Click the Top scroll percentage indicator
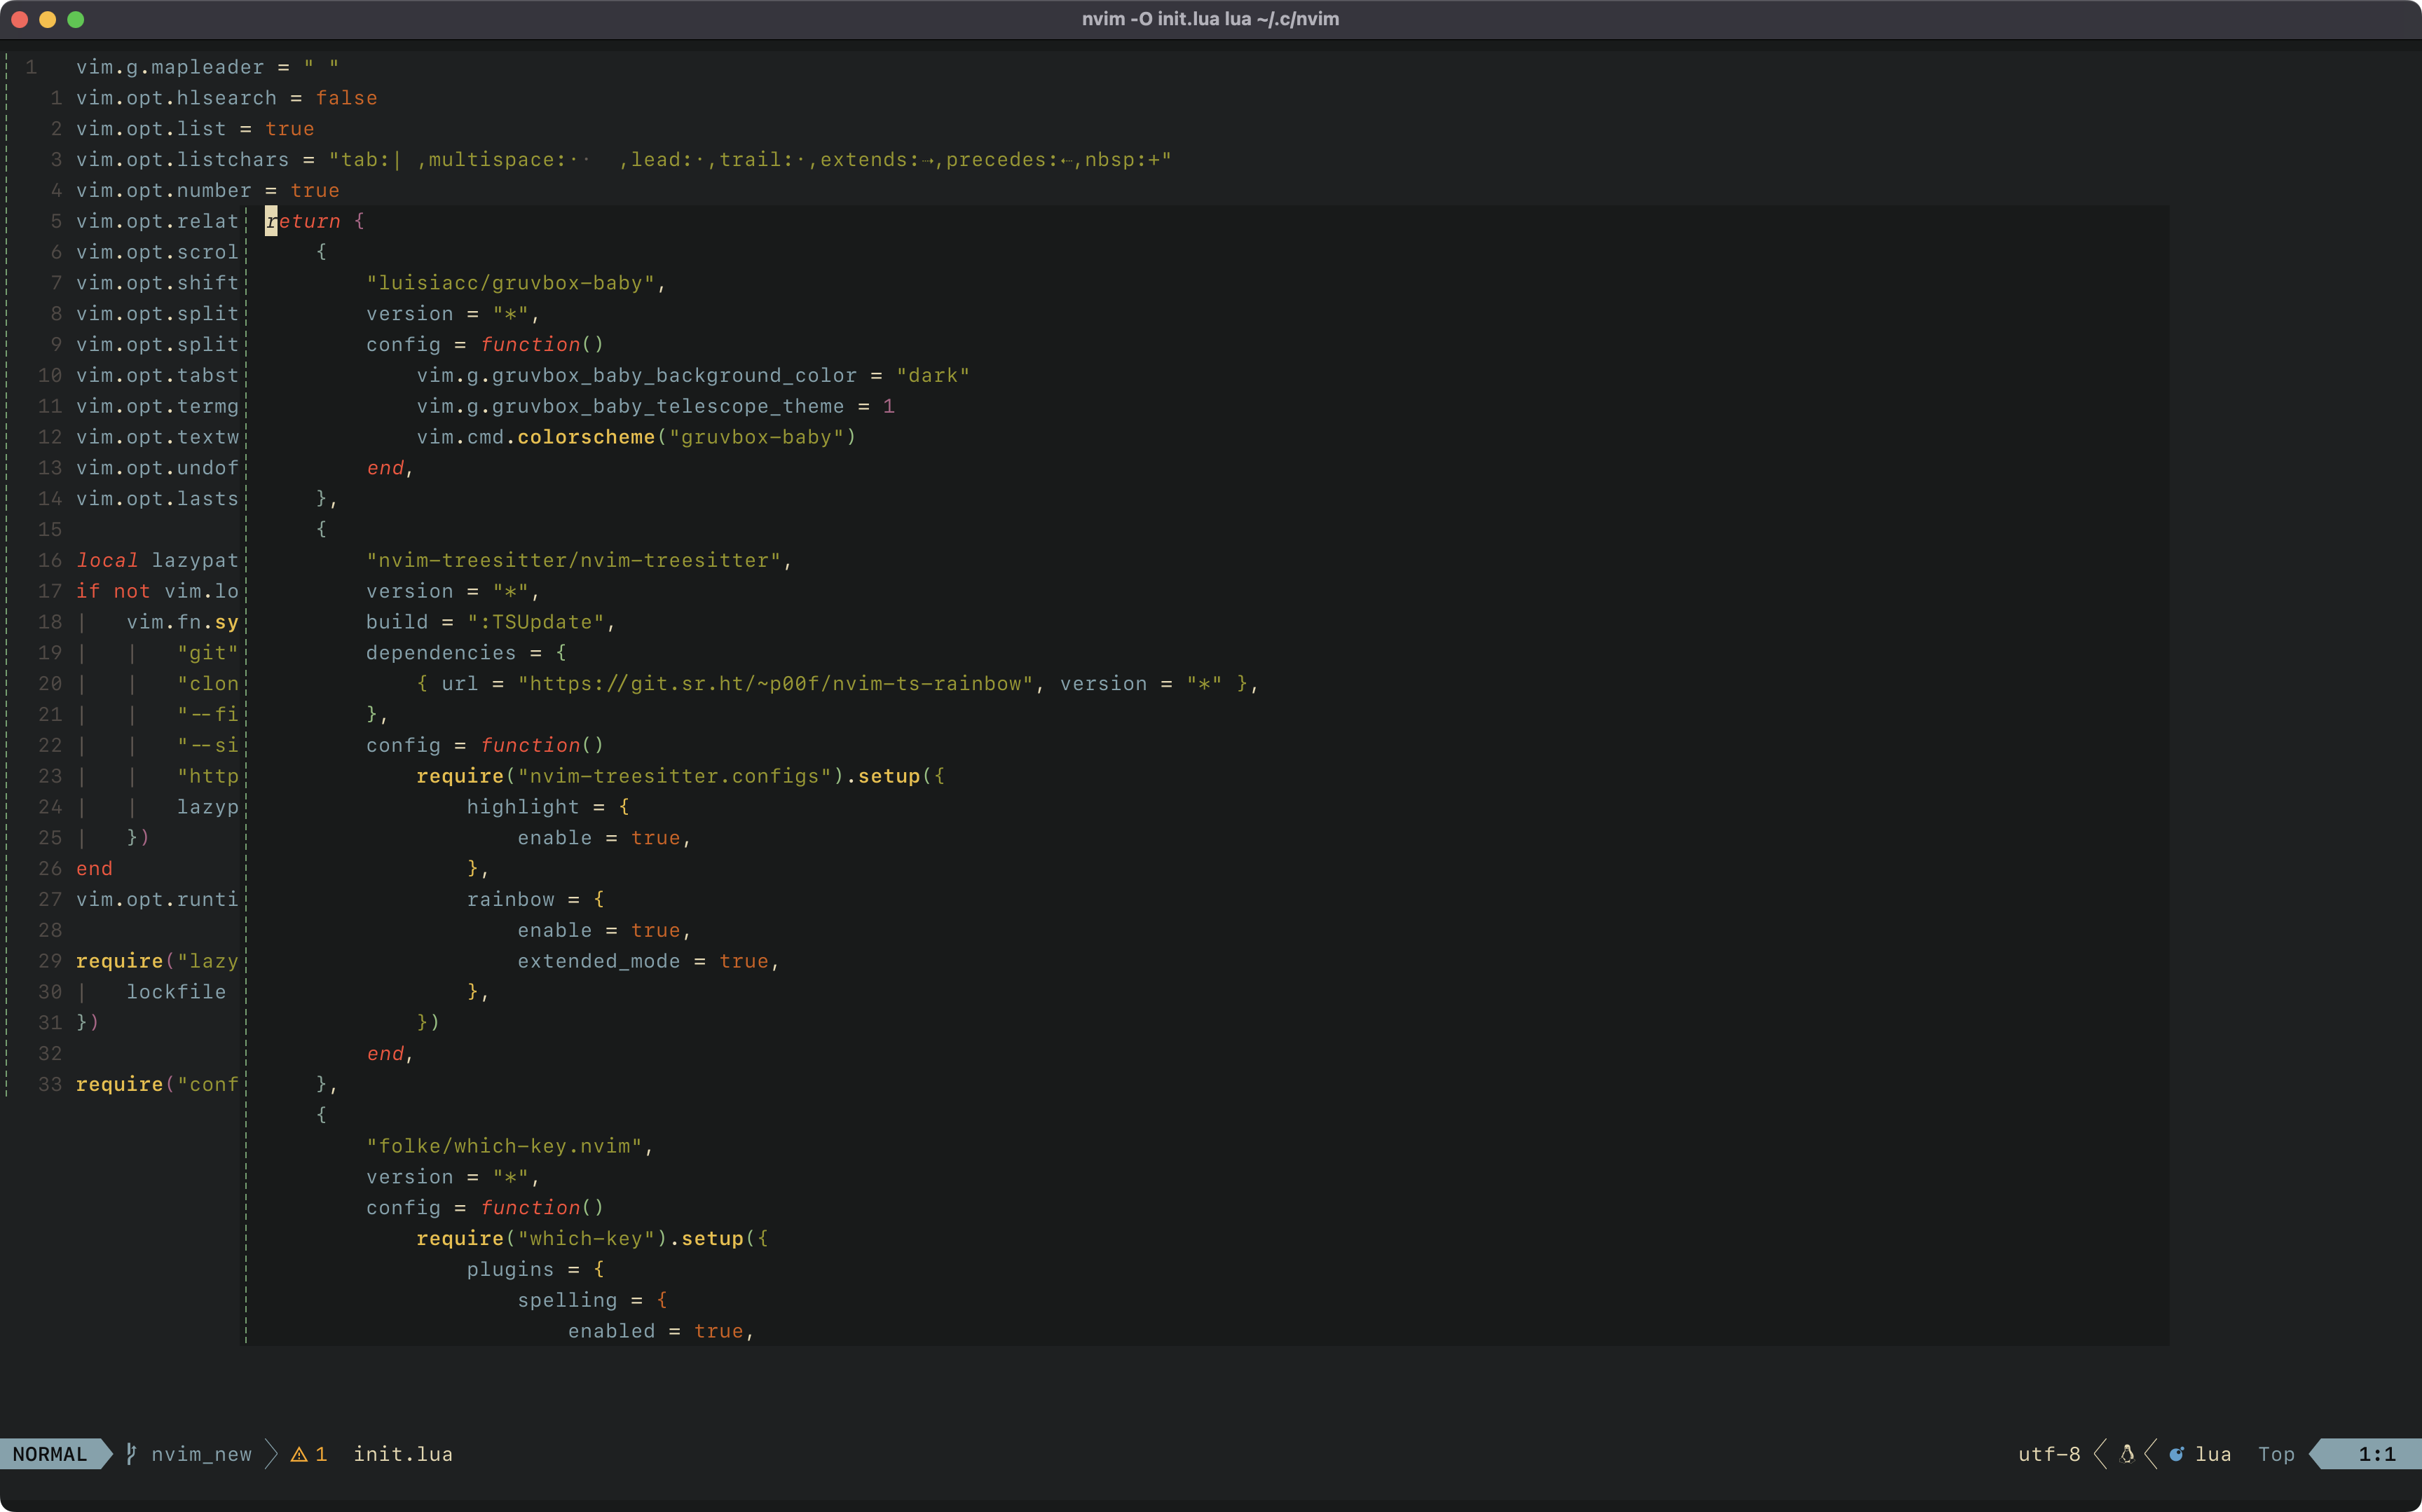Viewport: 2422px width, 1512px height. coord(2276,1454)
